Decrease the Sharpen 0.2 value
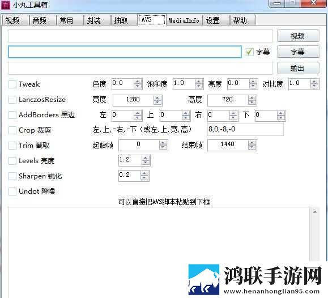328x298 pixels. click(144, 178)
